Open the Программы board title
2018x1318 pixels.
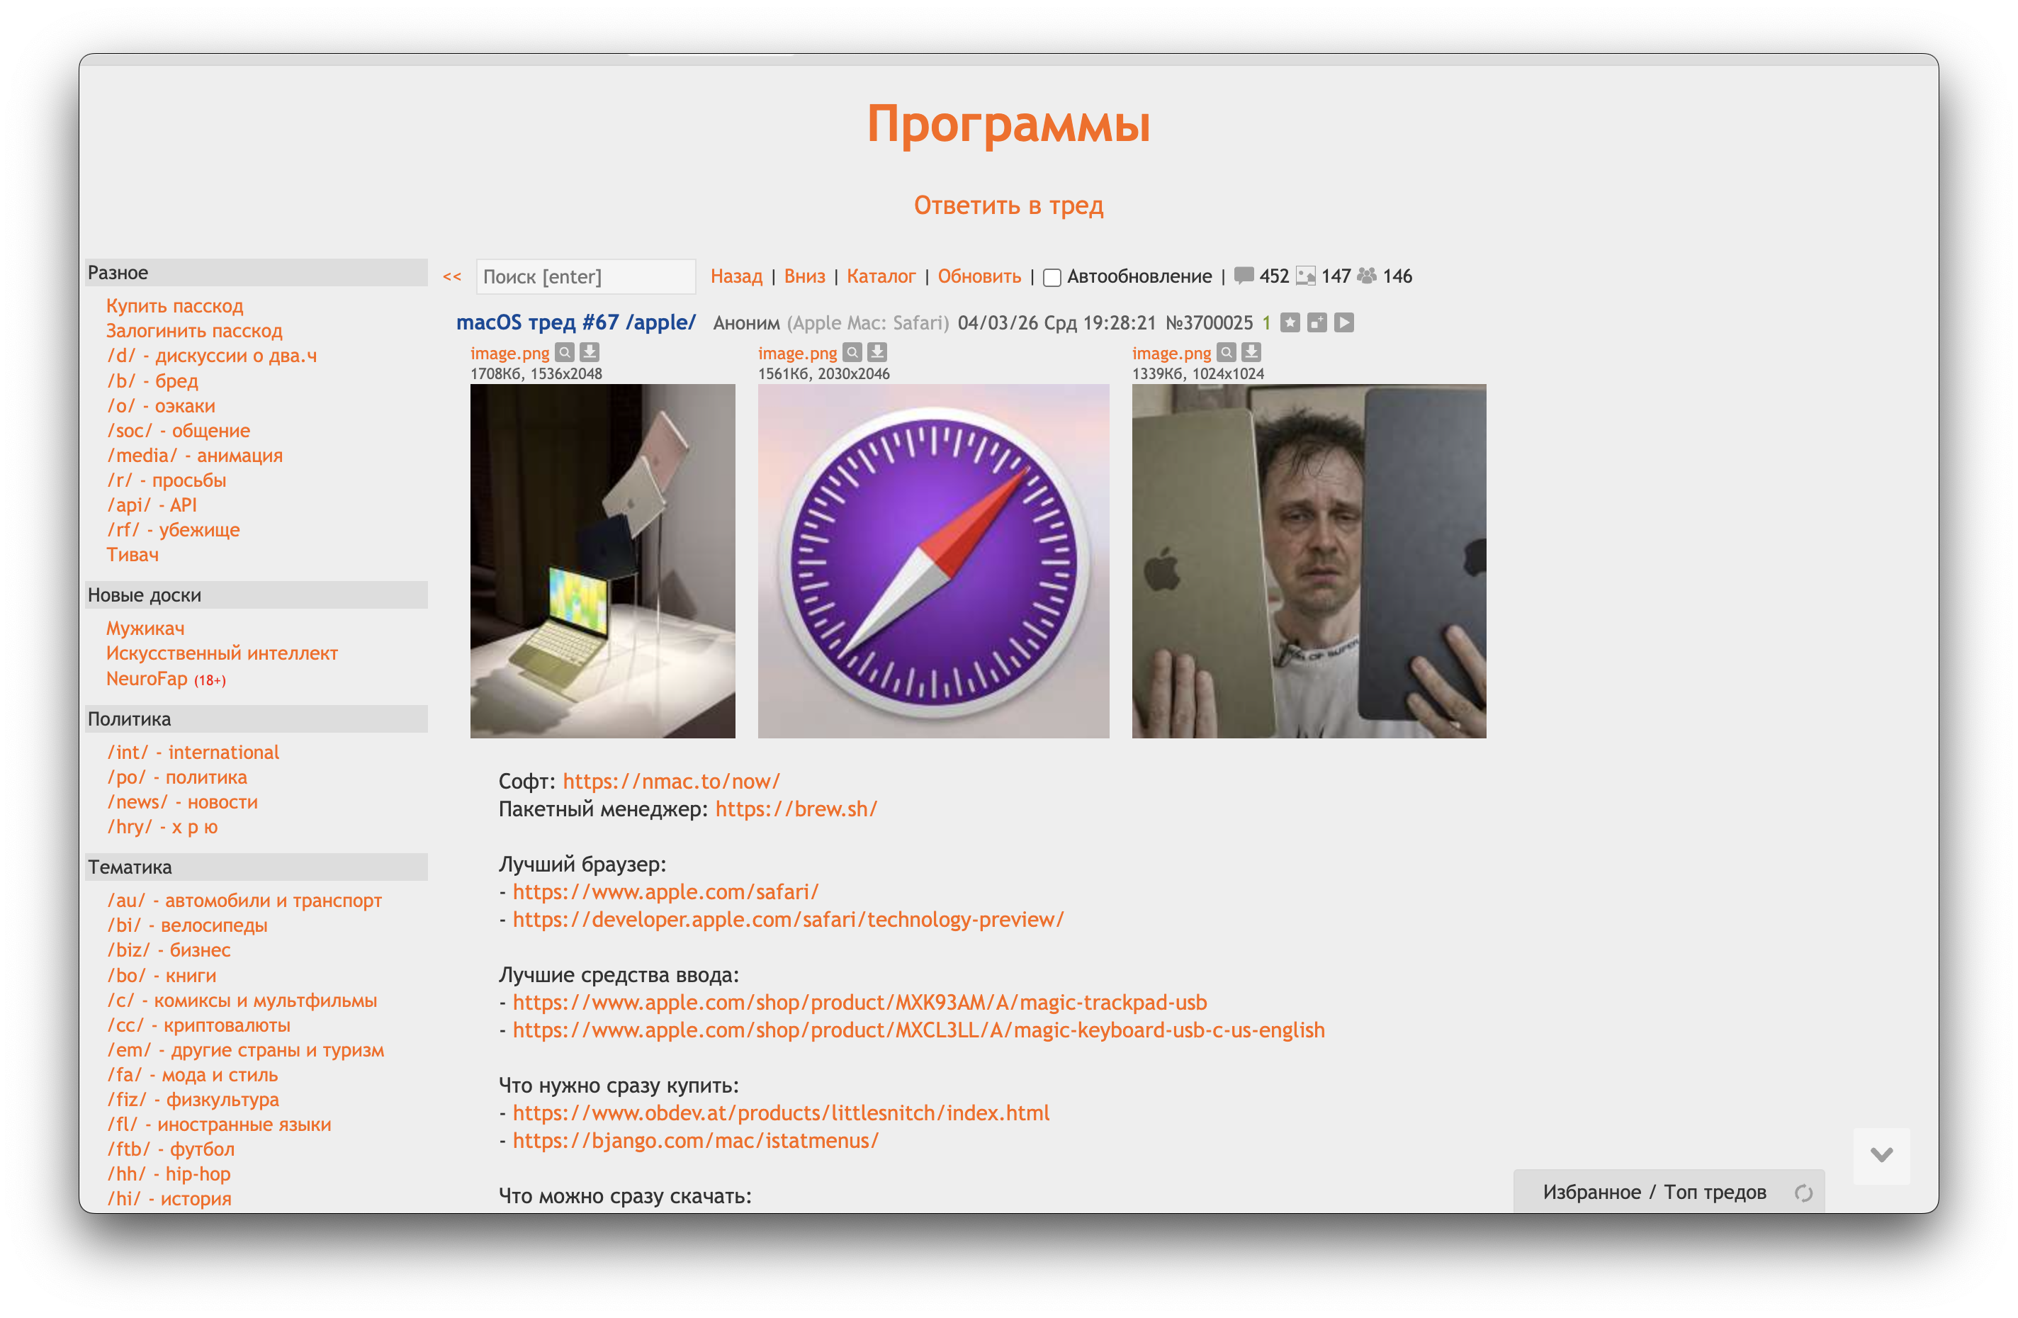pos(1008,124)
